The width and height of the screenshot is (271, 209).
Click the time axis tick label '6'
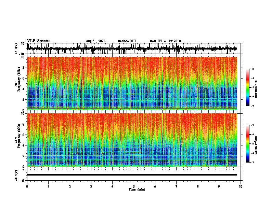pos(155,186)
